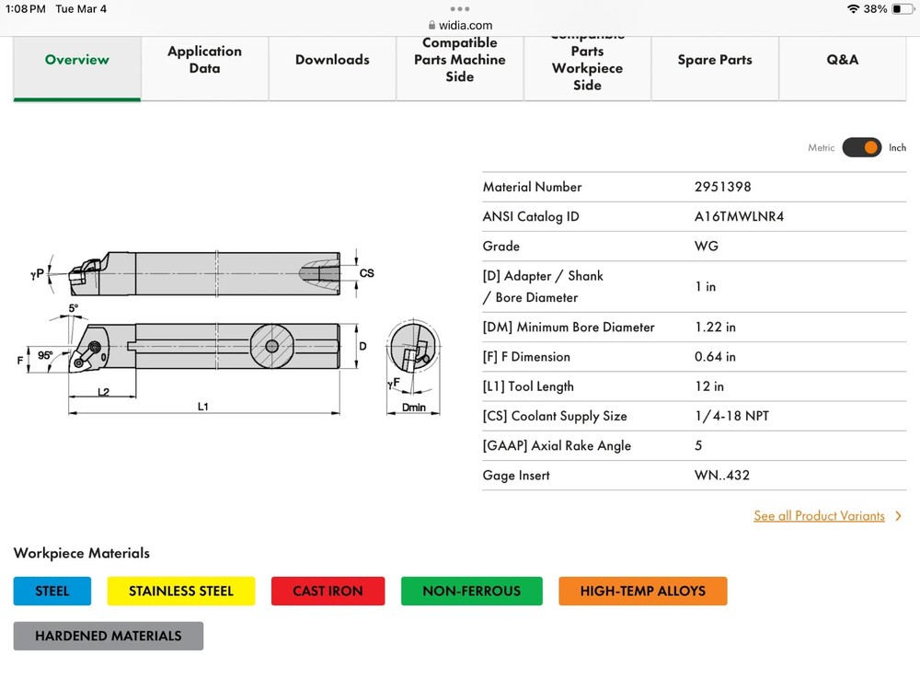920x690 pixels.
Task: Open the See all Product Variants link
Action: tap(819, 516)
